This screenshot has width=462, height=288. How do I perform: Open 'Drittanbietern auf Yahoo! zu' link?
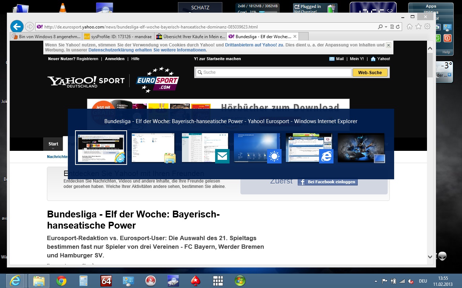[254, 45]
